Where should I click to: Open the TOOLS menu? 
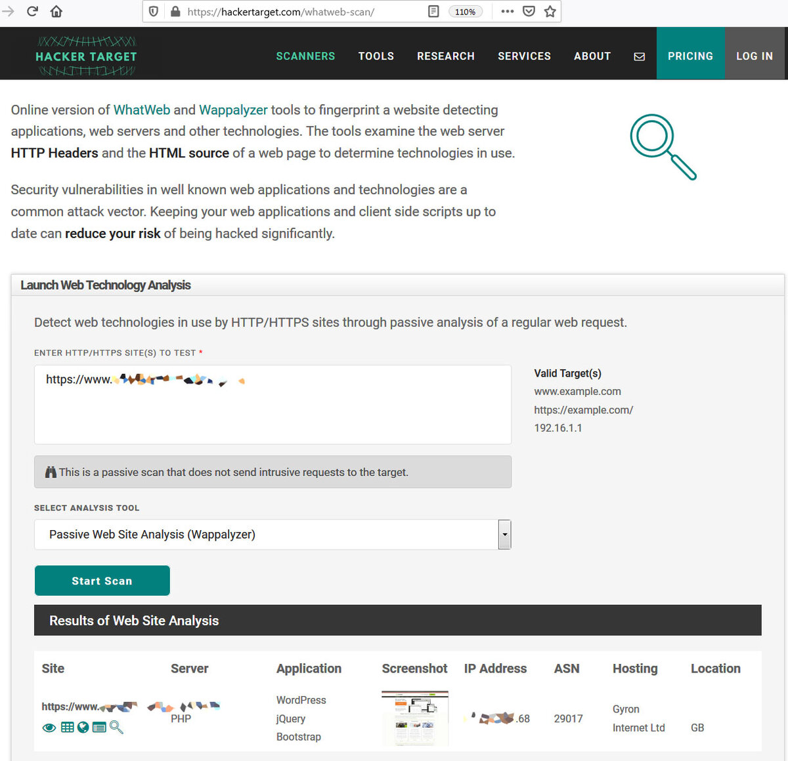[x=376, y=56]
